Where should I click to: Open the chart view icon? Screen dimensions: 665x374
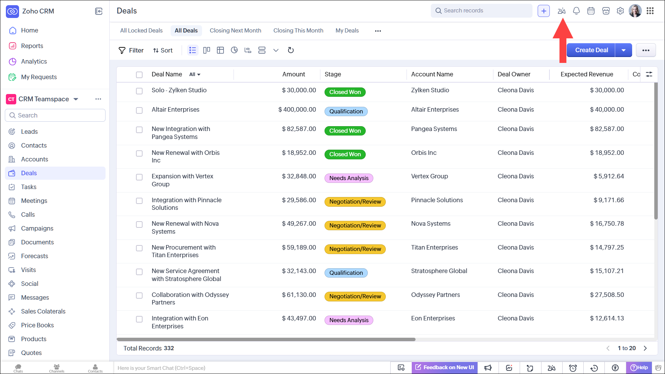(x=234, y=50)
